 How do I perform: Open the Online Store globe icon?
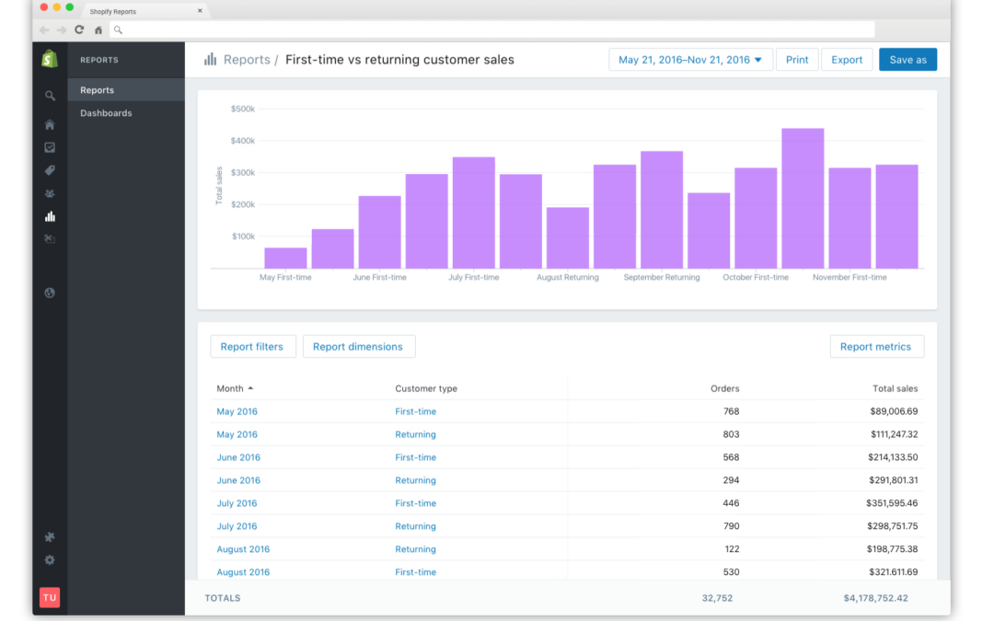pos(50,293)
